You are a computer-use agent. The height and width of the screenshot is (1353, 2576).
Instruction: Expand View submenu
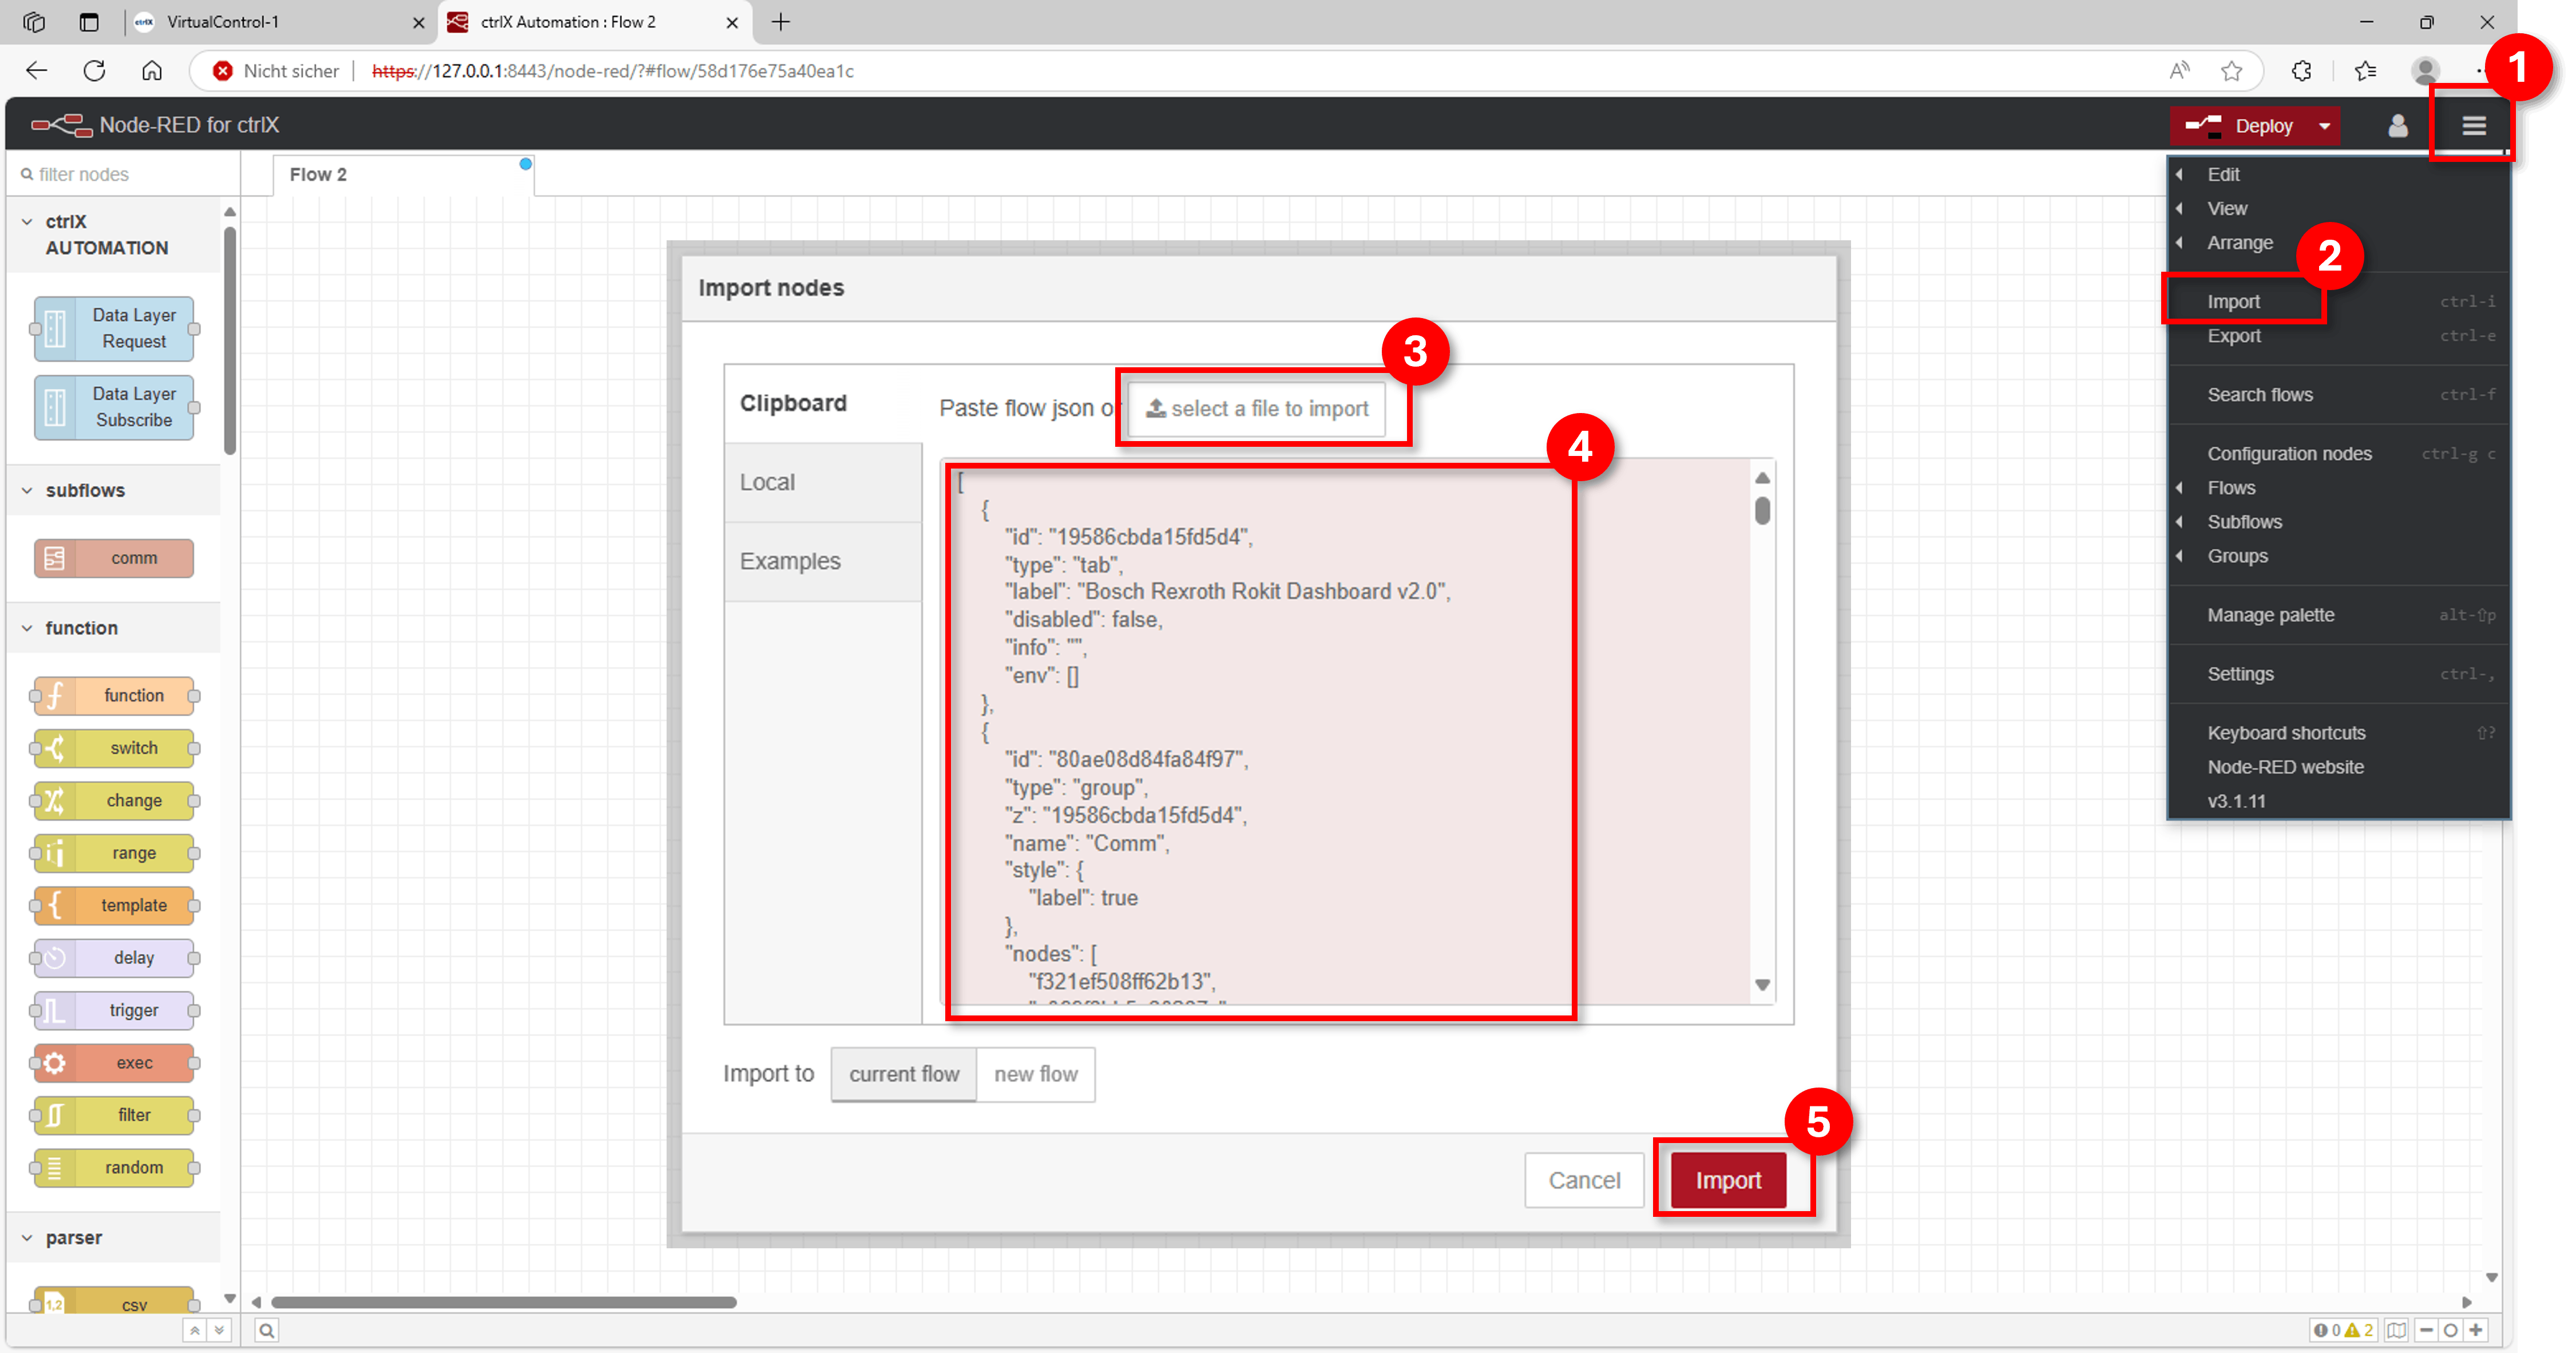[x=2338, y=208]
